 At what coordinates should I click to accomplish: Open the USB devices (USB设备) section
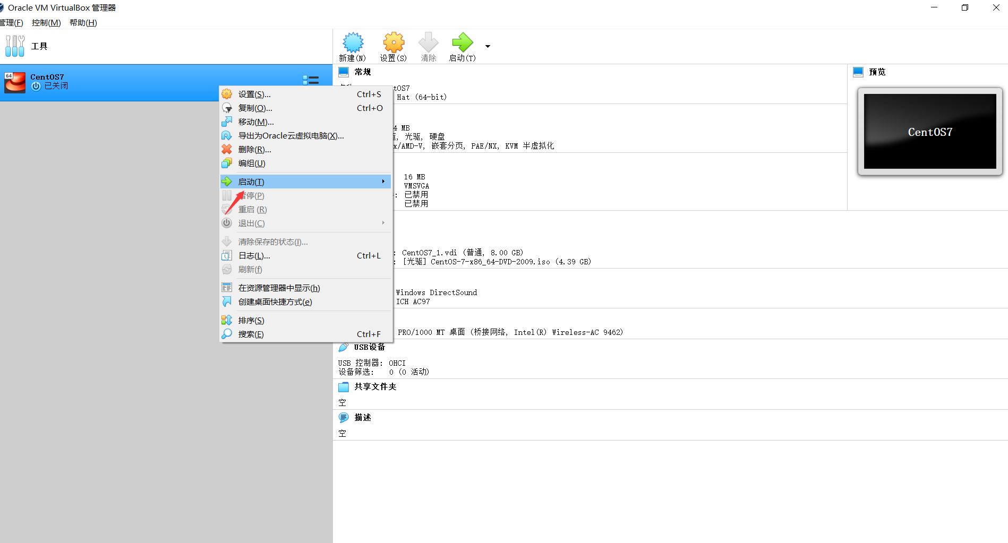pos(370,347)
